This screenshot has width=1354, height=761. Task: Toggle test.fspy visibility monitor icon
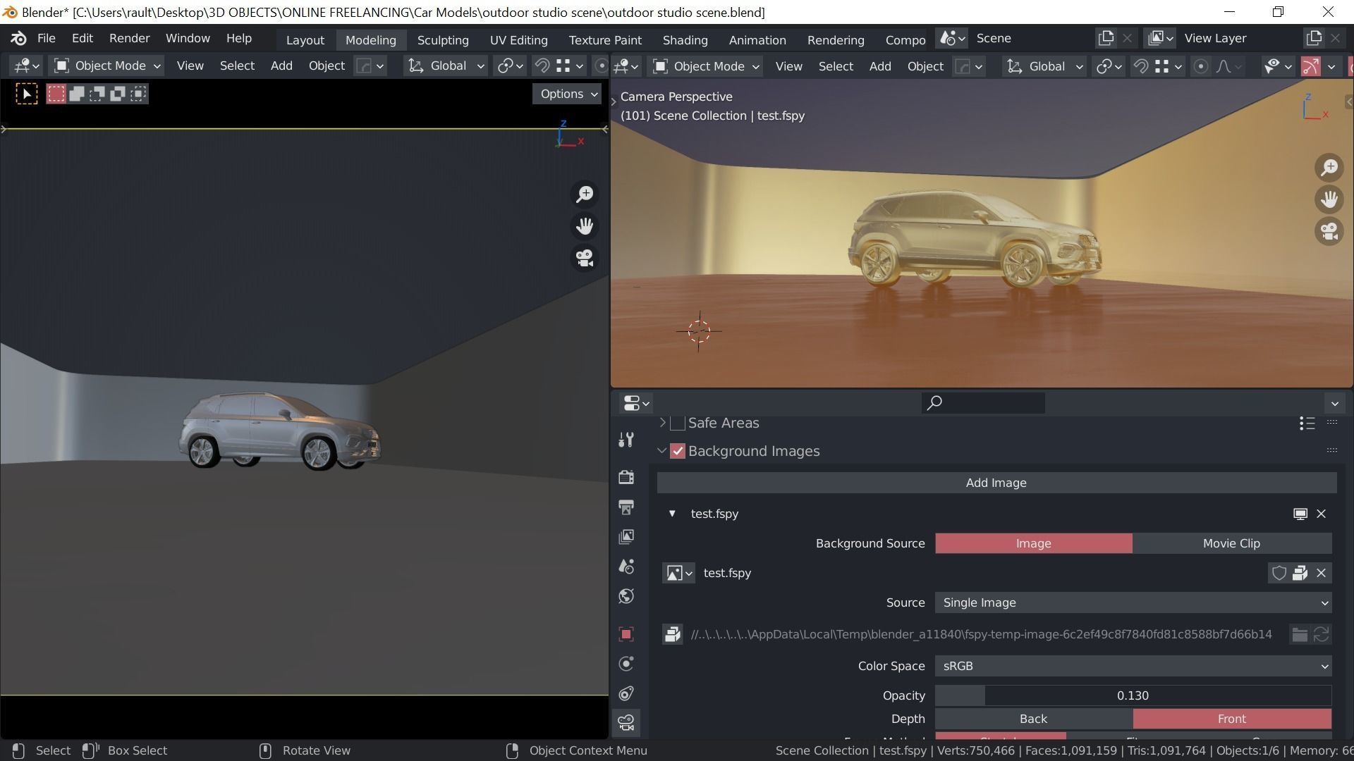click(x=1300, y=514)
